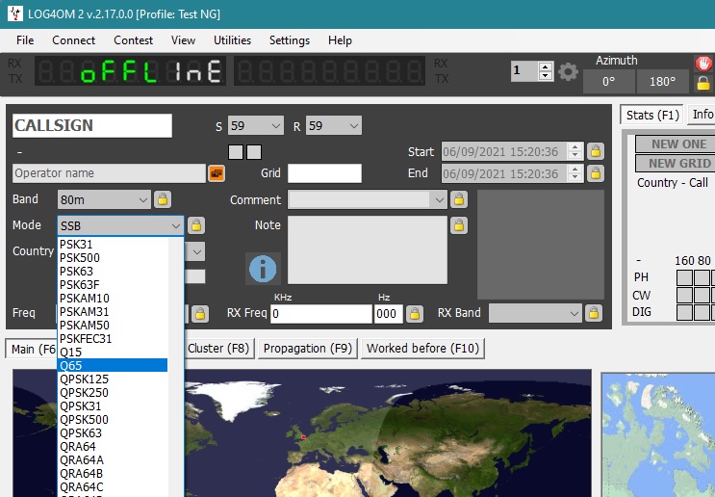The height and width of the screenshot is (497, 715).
Task: Switch to Worked before (F10) tab
Action: coord(422,349)
